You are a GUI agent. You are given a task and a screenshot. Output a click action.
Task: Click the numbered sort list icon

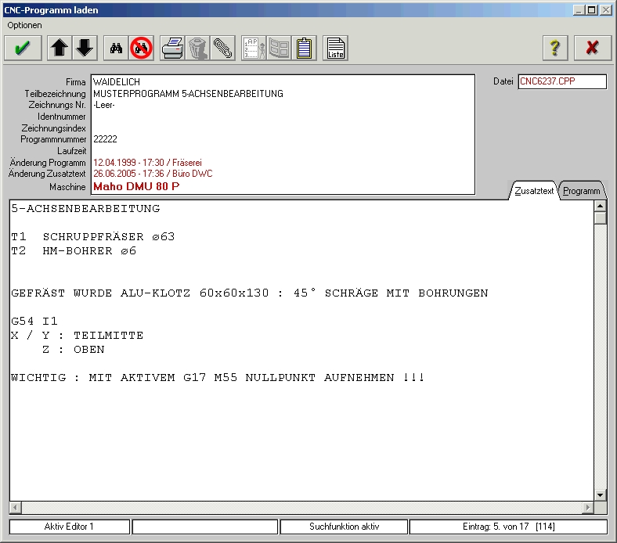[254, 48]
